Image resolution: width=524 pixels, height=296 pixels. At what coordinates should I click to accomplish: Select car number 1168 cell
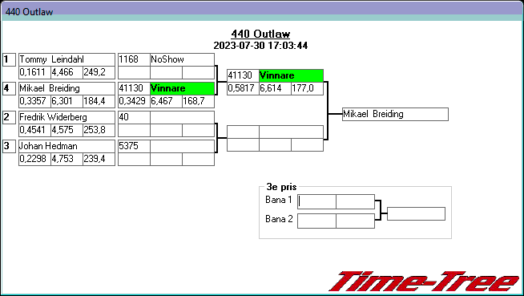coord(134,59)
